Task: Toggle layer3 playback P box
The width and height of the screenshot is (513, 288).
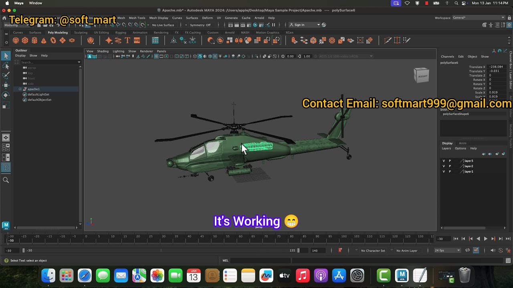Action: 450,161
